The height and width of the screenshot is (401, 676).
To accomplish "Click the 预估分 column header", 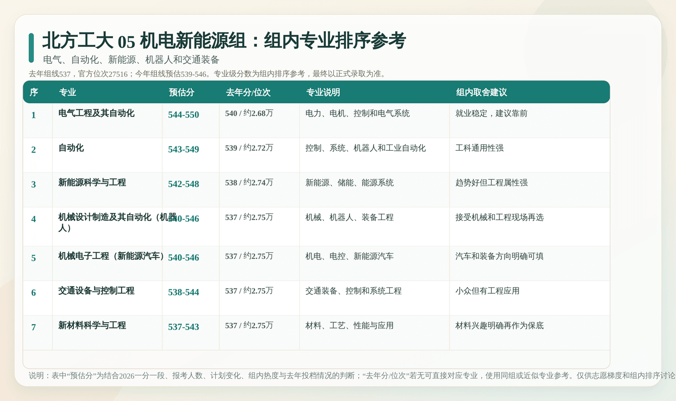I will point(182,92).
